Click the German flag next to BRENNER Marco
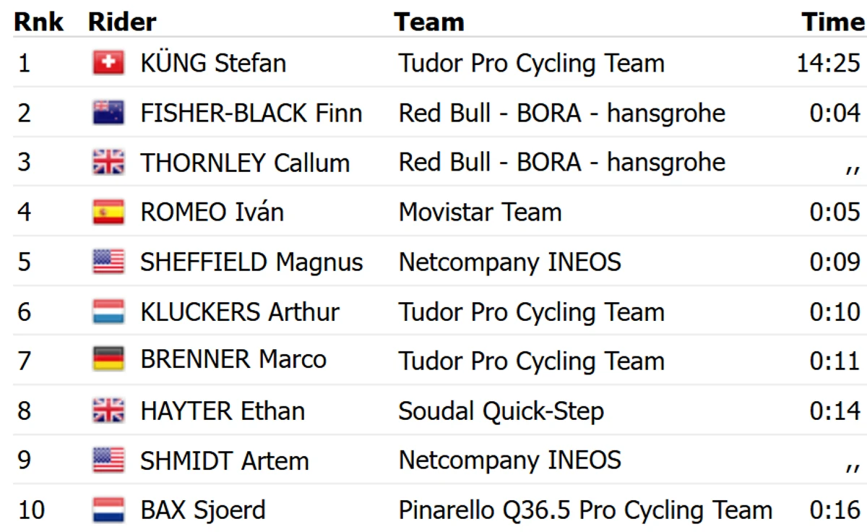This screenshot has width=867, height=532. pyautogui.click(x=108, y=359)
